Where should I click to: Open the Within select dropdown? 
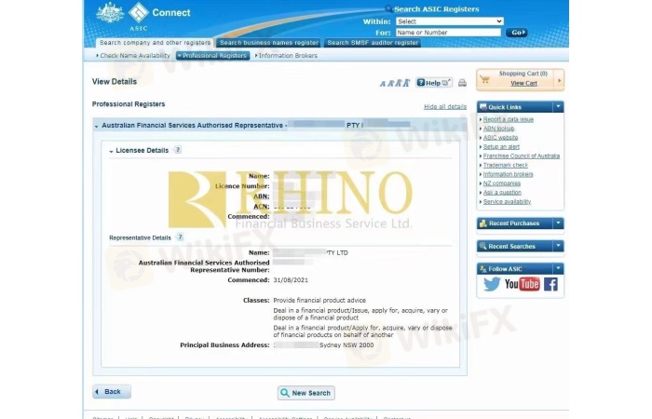click(449, 20)
